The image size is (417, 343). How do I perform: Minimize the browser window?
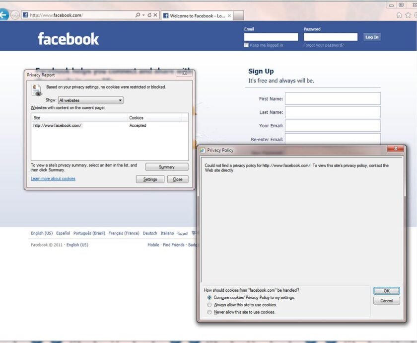pyautogui.click(x=391, y=5)
